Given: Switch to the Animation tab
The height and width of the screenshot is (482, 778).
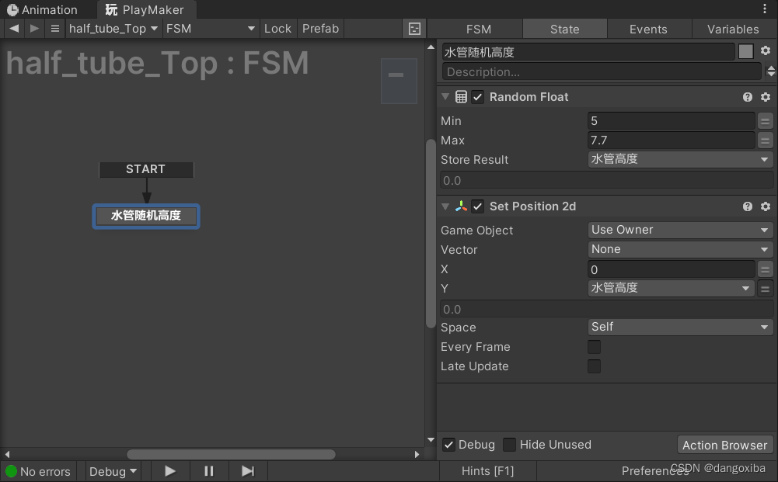Looking at the screenshot, I should [x=43, y=9].
